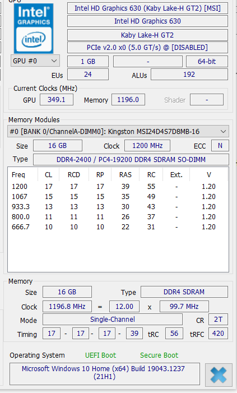Click the ECC value N
Image resolution: width=237 pixels, height=393 pixels.
point(220,146)
